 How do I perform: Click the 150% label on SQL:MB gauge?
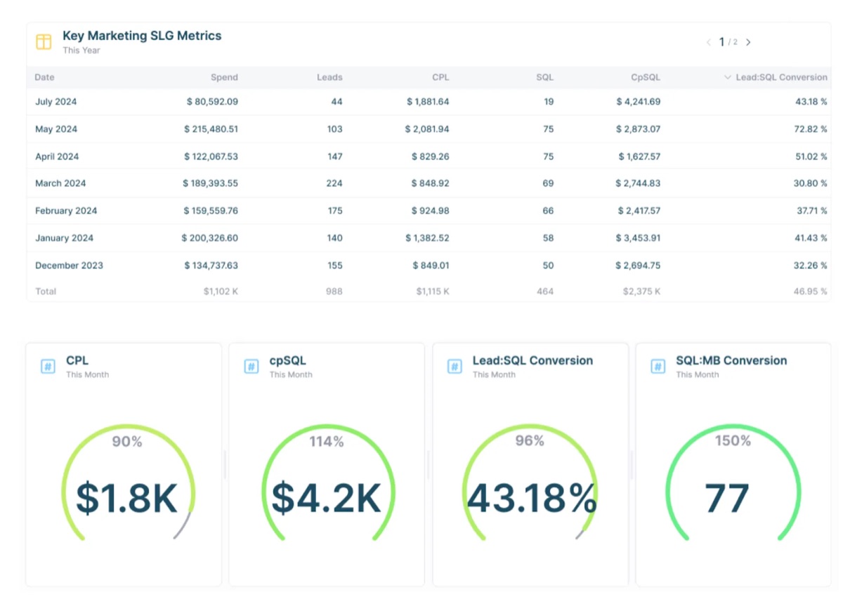[733, 440]
